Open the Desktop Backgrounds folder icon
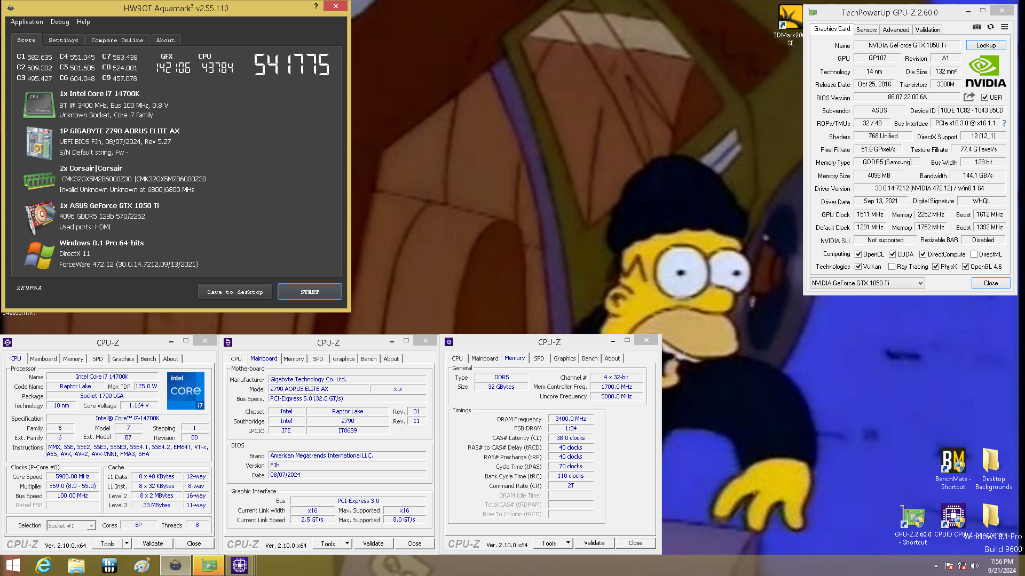Screen dimensions: 1025x576 point(993,468)
